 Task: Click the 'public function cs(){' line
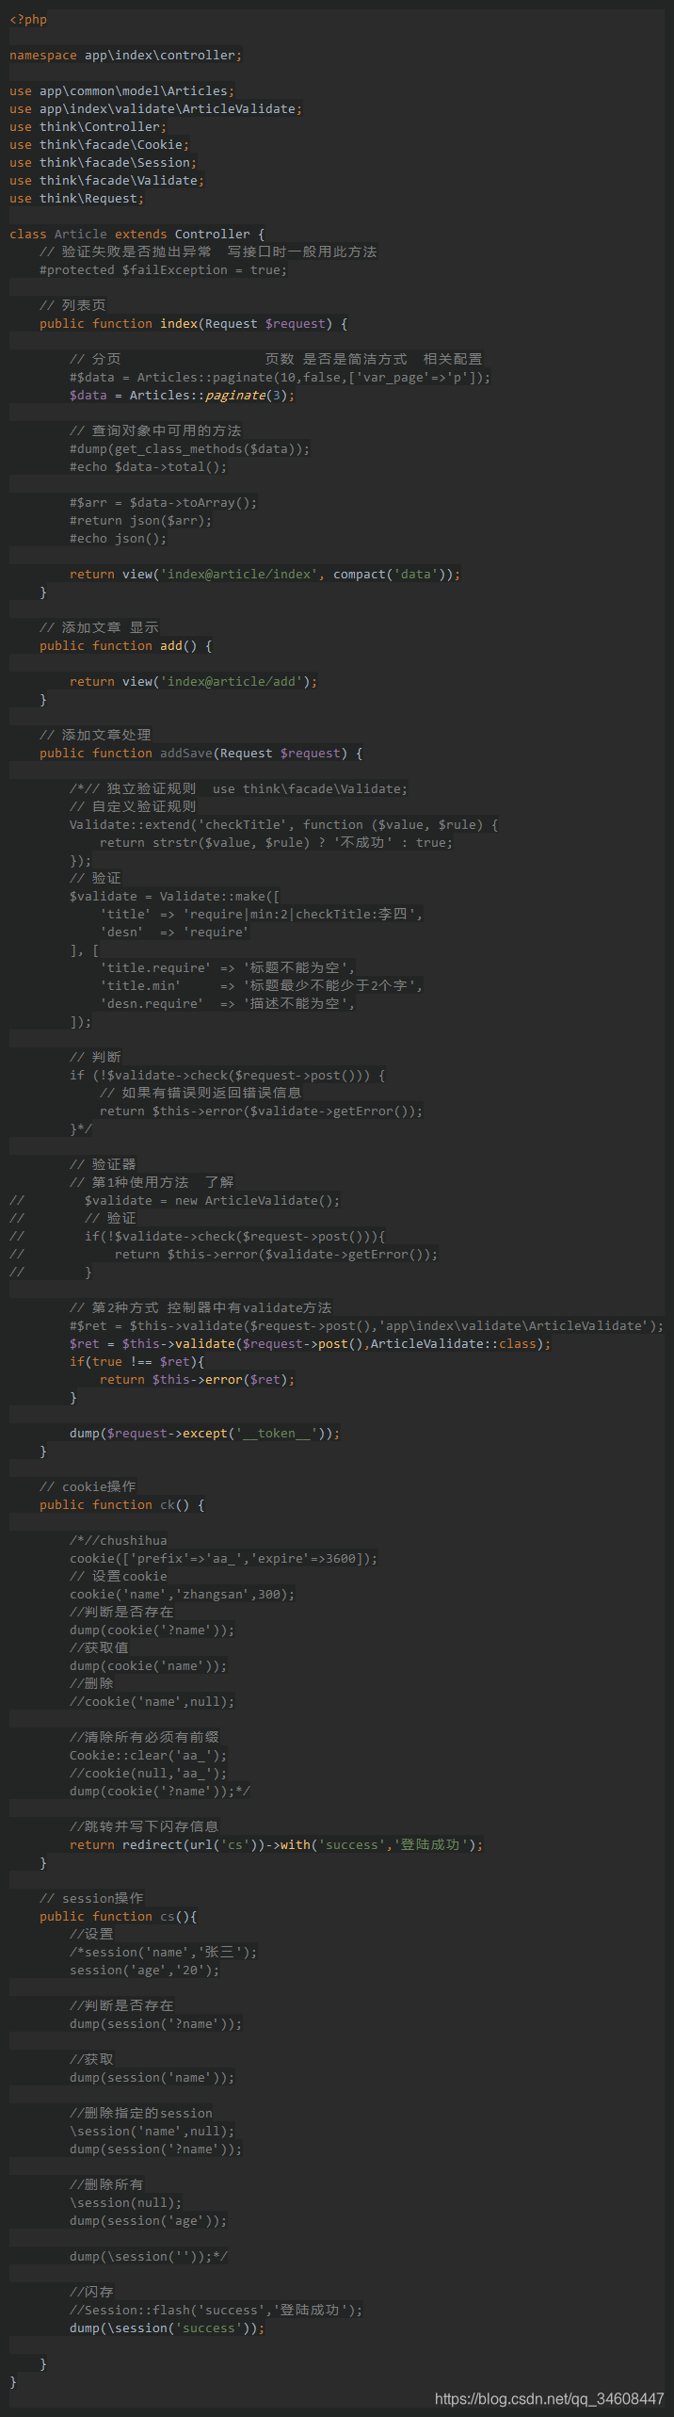118,1917
